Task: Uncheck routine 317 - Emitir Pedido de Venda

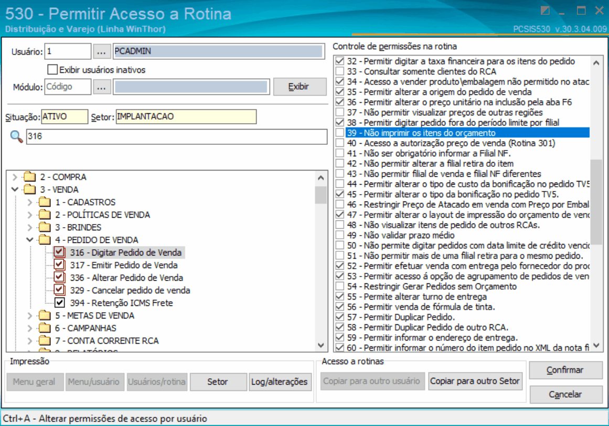Action: click(59, 265)
